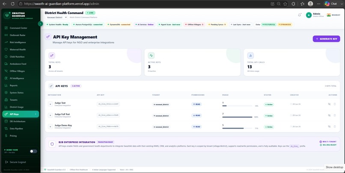The image size is (345, 173).
Task: Open DB Architecture in the sidebar
Action: 18,121
